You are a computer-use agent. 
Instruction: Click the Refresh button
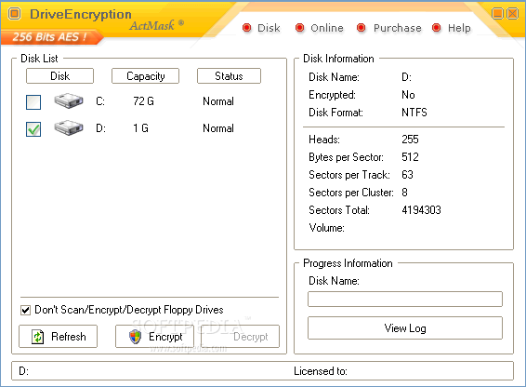tap(58, 336)
